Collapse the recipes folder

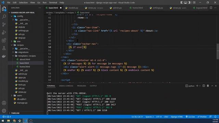click(20, 45)
